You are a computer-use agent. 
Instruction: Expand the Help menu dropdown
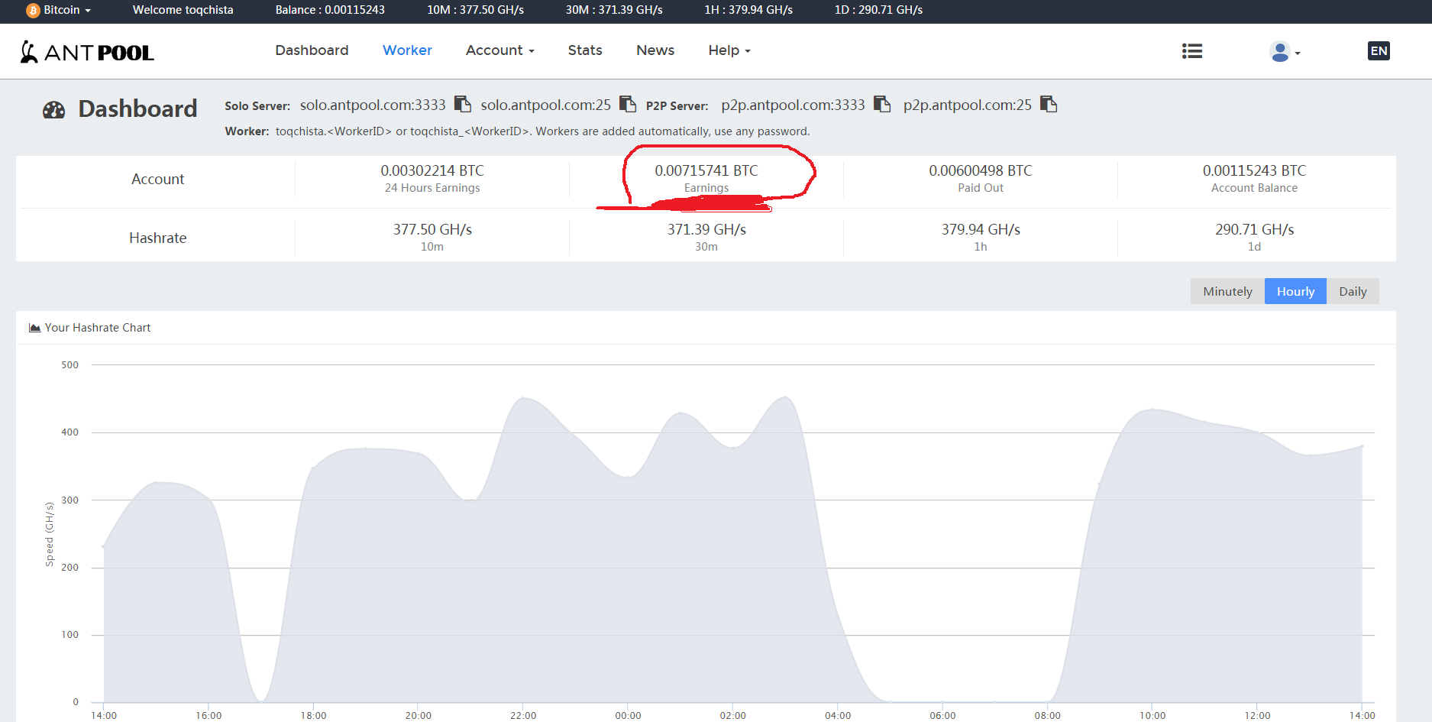[729, 50]
